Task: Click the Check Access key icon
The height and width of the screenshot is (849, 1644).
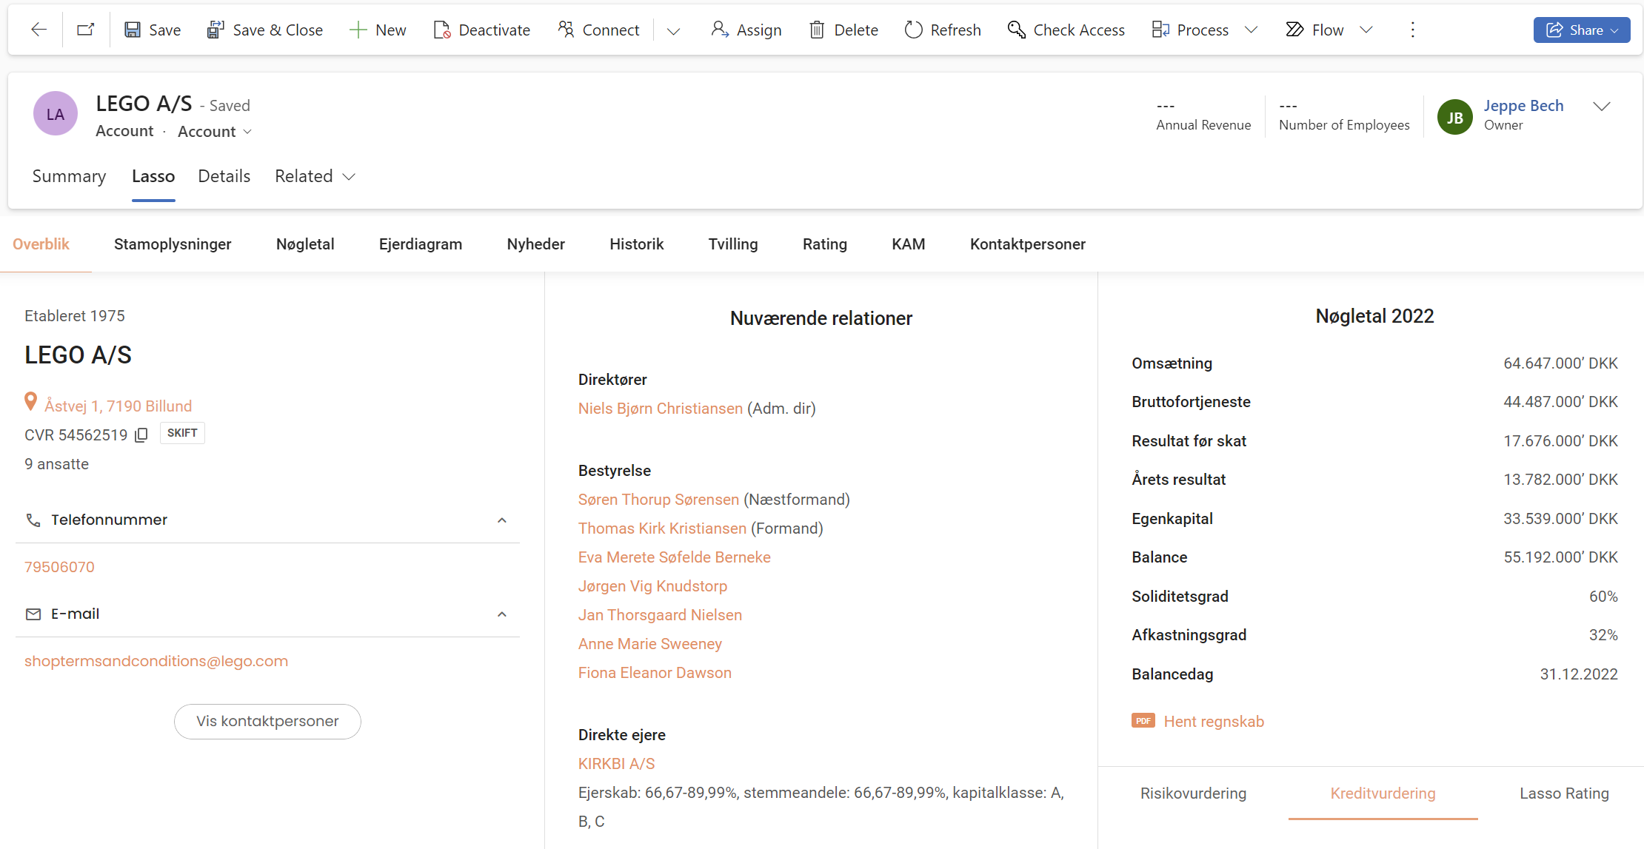Action: tap(1016, 30)
